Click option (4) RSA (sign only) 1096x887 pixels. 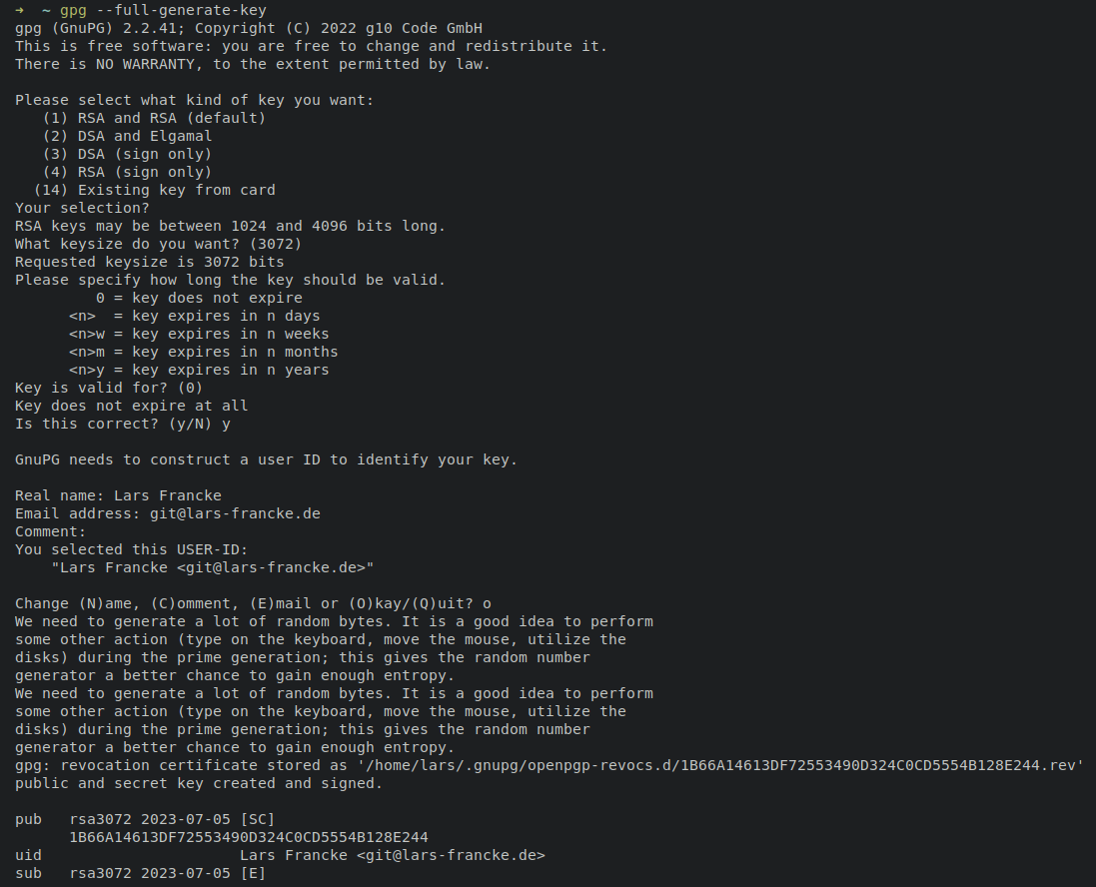[x=127, y=173]
